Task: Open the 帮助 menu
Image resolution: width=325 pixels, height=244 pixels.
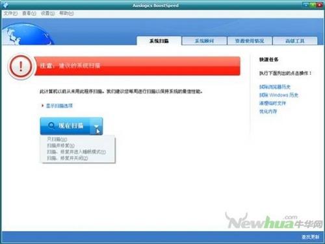Action: point(66,14)
